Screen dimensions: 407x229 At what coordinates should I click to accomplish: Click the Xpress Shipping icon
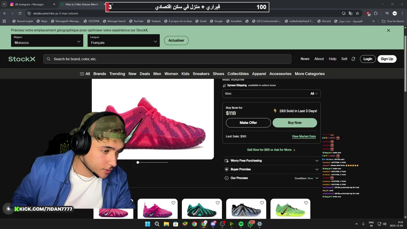(x=224, y=86)
